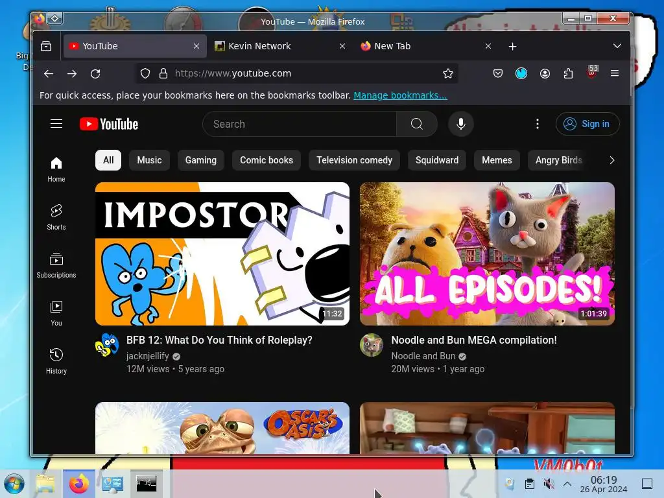Click the YouTube logo
The image size is (664, 498).
click(109, 124)
